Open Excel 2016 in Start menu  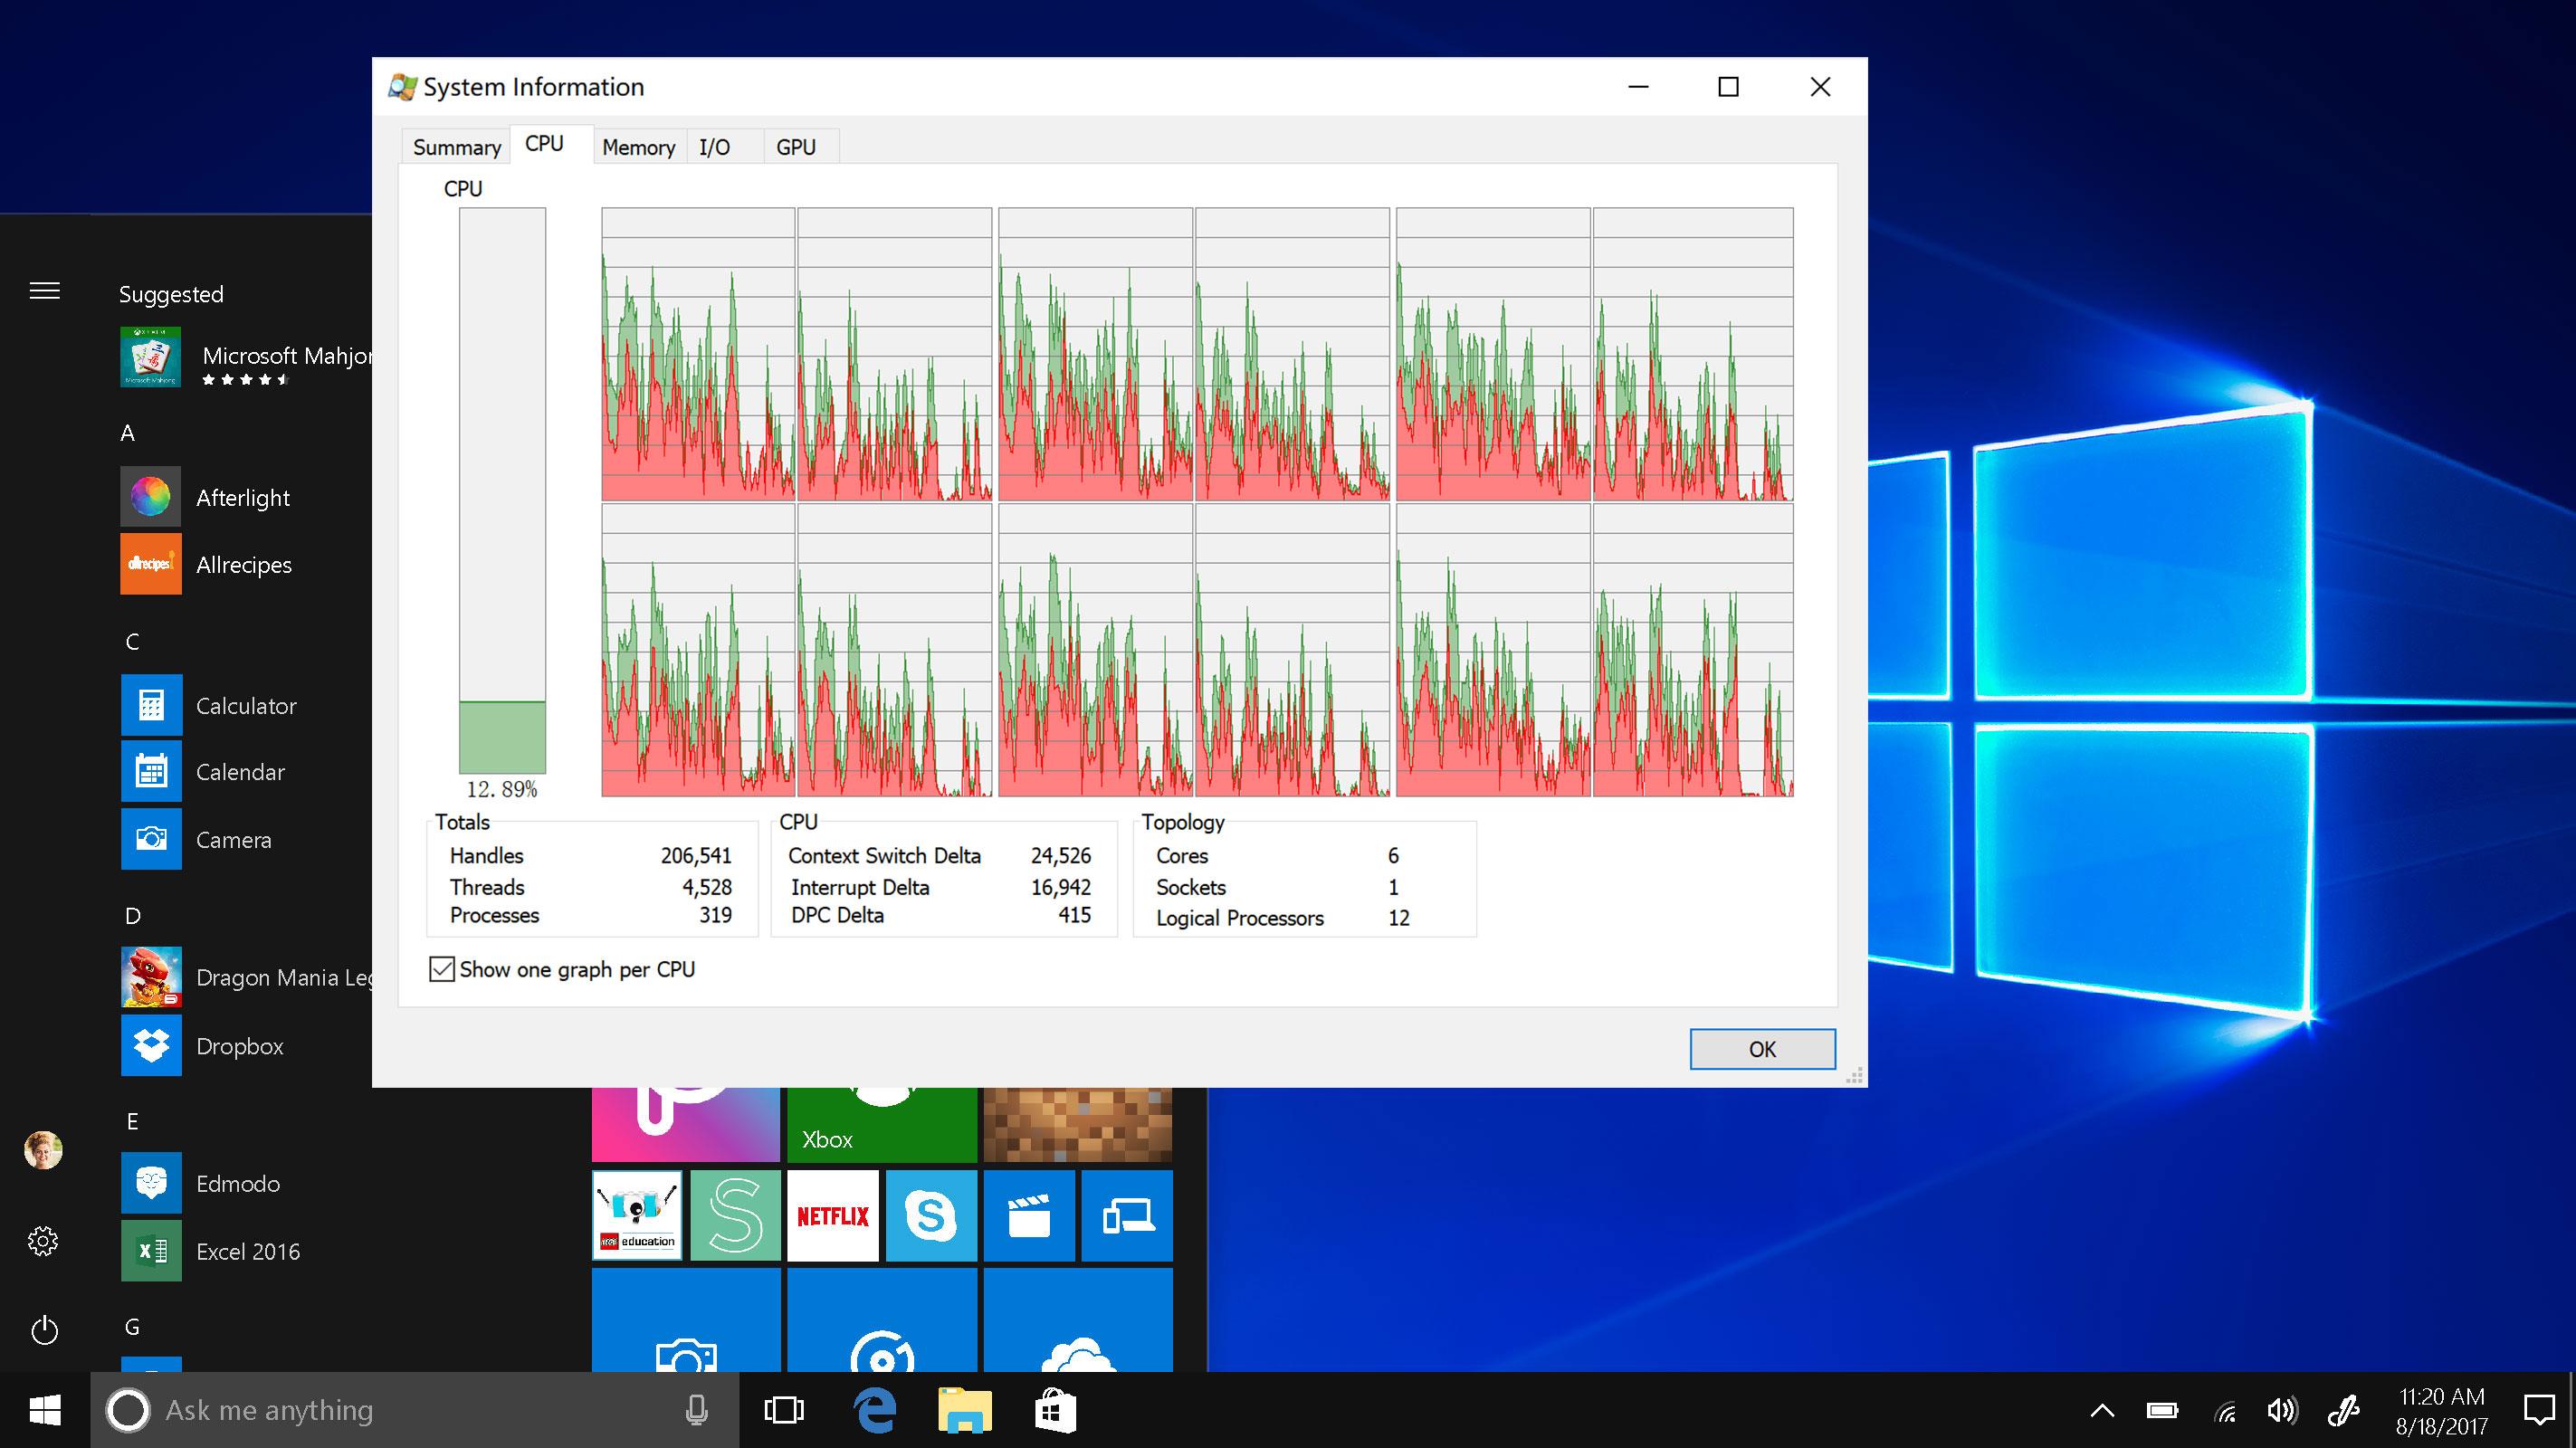click(247, 1251)
